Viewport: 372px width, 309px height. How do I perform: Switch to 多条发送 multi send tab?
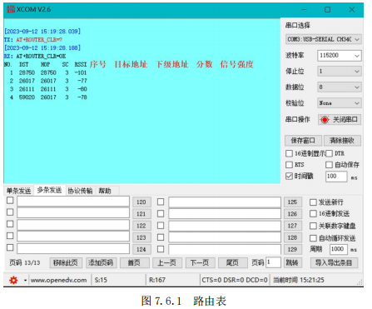[x=49, y=190]
